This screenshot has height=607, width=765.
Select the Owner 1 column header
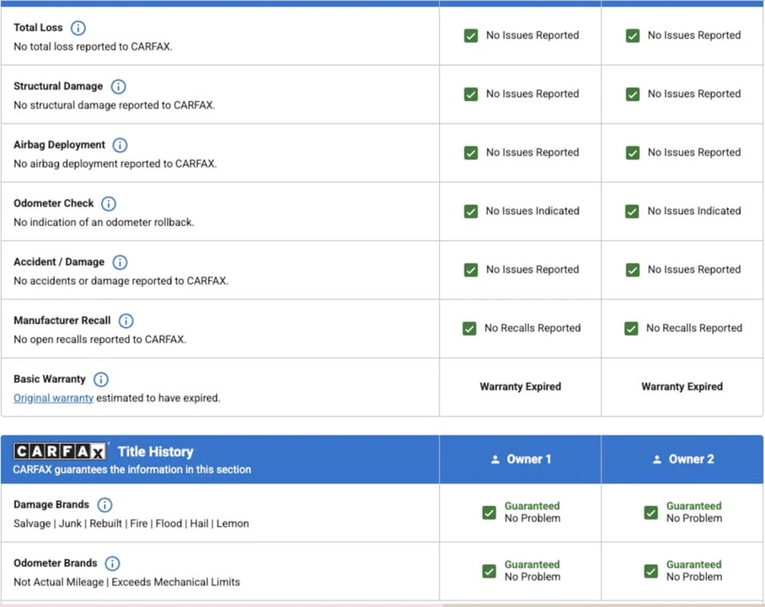point(520,459)
